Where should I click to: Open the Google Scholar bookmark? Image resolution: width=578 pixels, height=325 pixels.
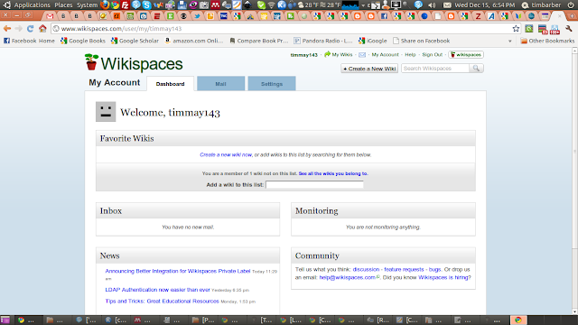tap(135, 41)
